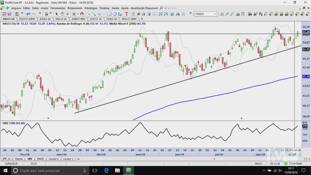Add a new chart tab with plus button

[142, 19]
